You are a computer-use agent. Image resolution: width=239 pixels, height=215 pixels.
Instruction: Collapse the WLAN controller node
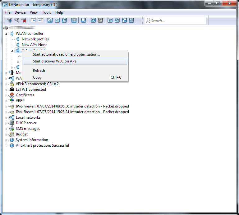[6, 34]
